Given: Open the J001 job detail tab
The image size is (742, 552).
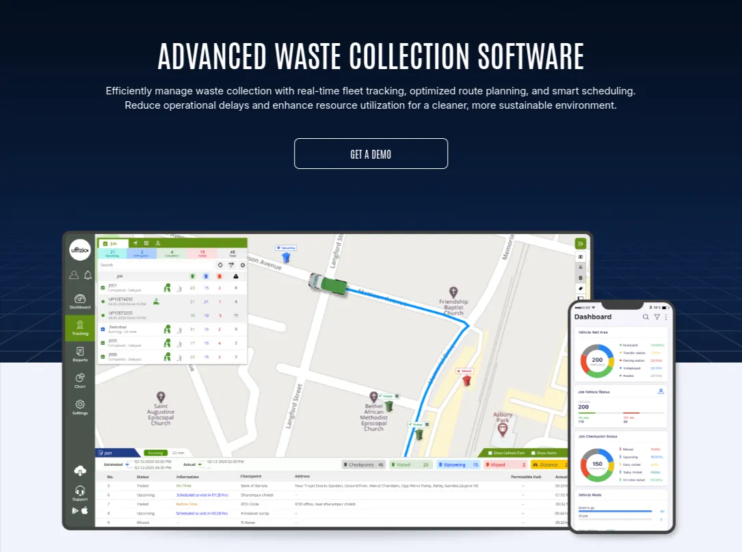Looking at the screenshot, I should click(x=117, y=453).
